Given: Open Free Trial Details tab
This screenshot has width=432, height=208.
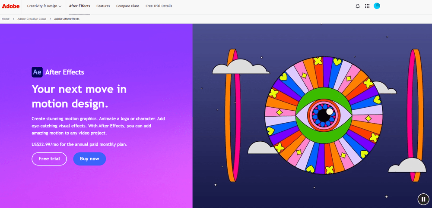Looking at the screenshot, I should pyautogui.click(x=159, y=6).
